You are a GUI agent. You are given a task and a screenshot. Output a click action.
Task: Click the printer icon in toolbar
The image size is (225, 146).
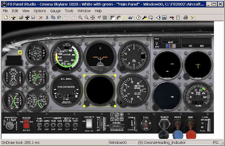(x=186, y=17)
